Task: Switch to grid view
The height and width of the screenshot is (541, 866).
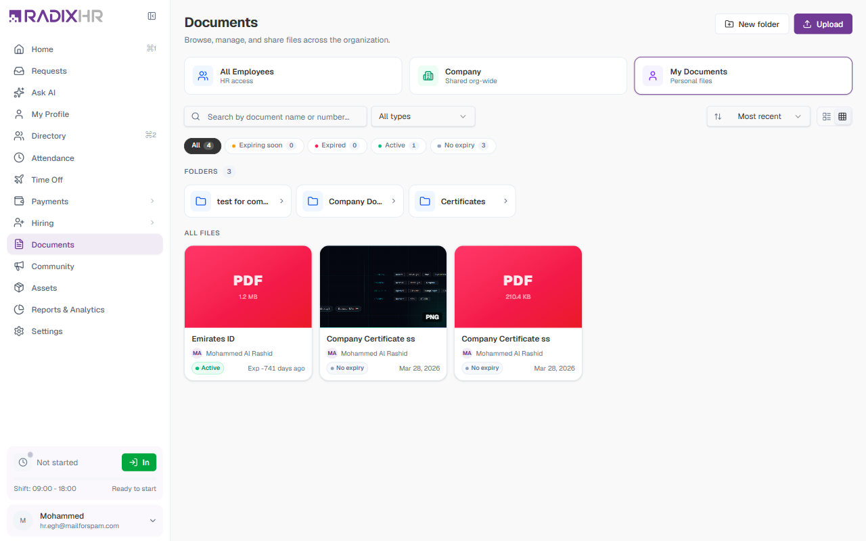Action: point(842,116)
